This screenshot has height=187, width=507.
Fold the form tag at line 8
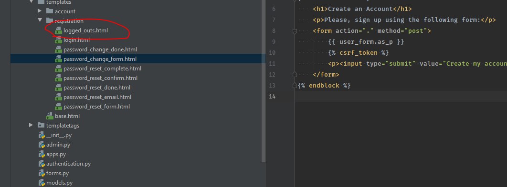(295, 31)
